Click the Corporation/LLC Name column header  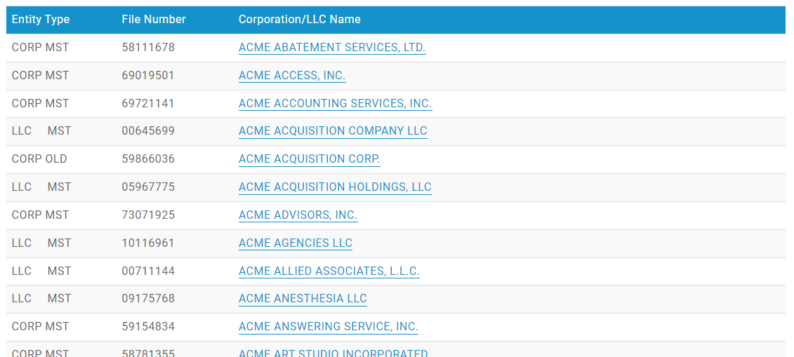300,20
